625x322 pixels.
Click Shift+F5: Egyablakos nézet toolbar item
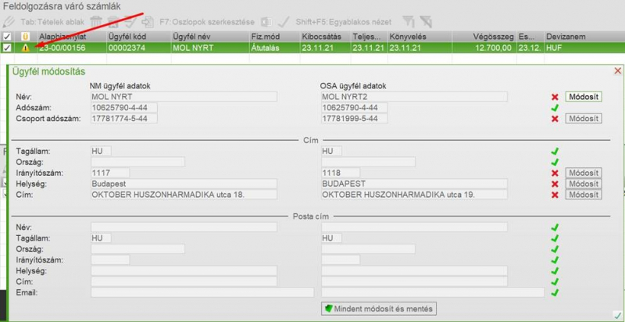[x=344, y=22]
